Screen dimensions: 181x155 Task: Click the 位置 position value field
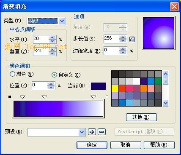tap(40, 86)
